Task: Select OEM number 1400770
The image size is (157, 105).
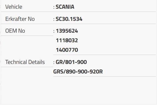Action: tap(67, 50)
